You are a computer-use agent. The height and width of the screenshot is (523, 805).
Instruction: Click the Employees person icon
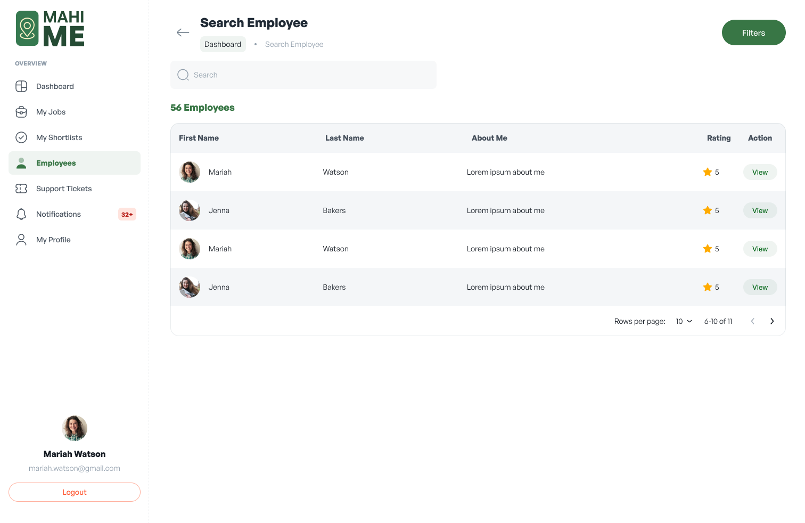coord(21,163)
